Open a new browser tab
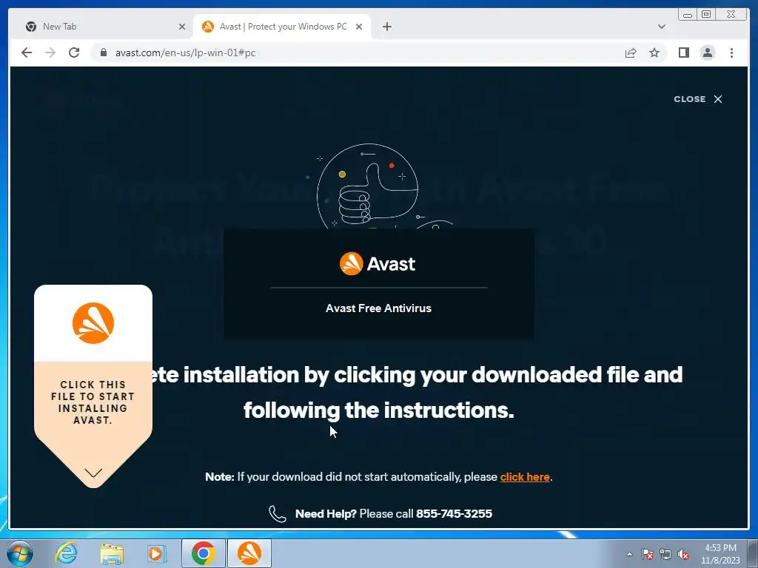 pyautogui.click(x=386, y=27)
